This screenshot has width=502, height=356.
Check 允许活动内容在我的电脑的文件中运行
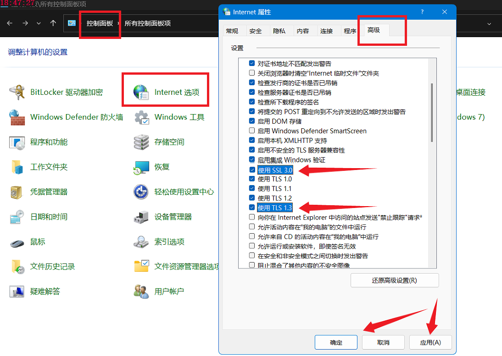point(252,227)
